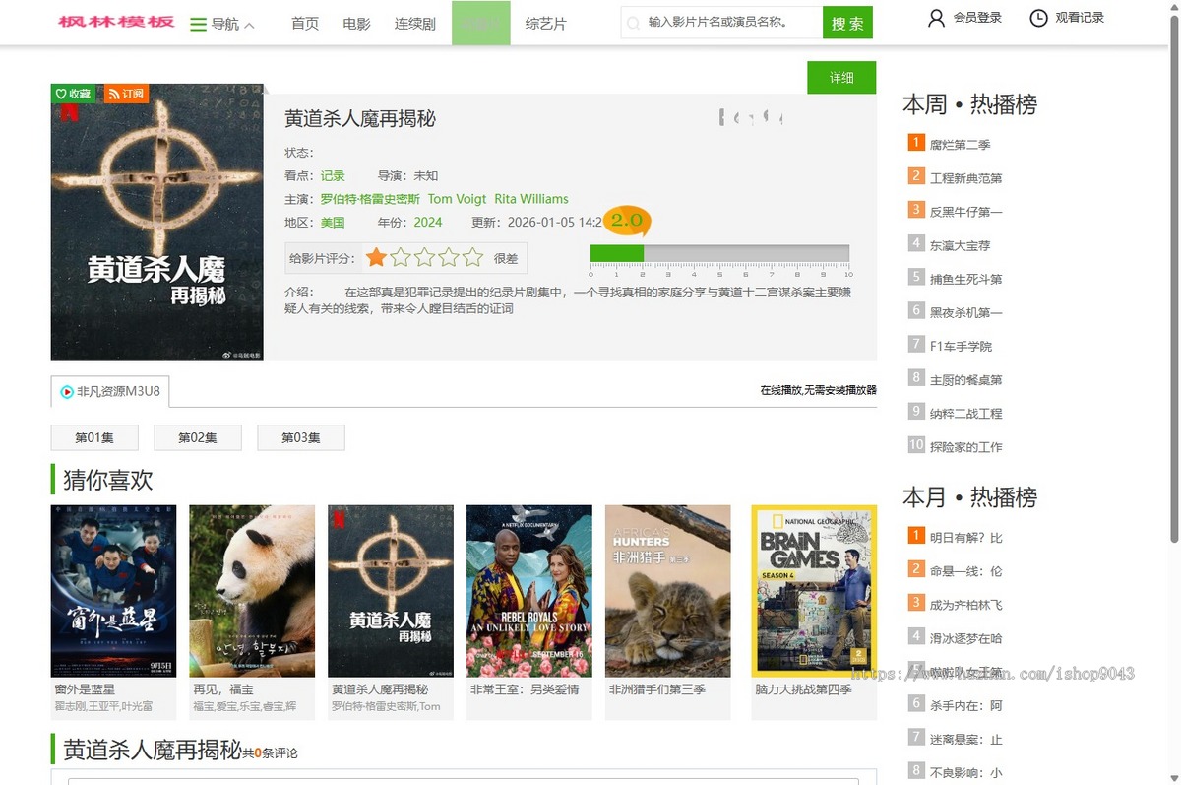
Task: Open weekly rank 7 F1车手学院
Action: (x=962, y=346)
